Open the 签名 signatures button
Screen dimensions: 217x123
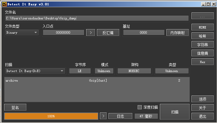pos(15,107)
